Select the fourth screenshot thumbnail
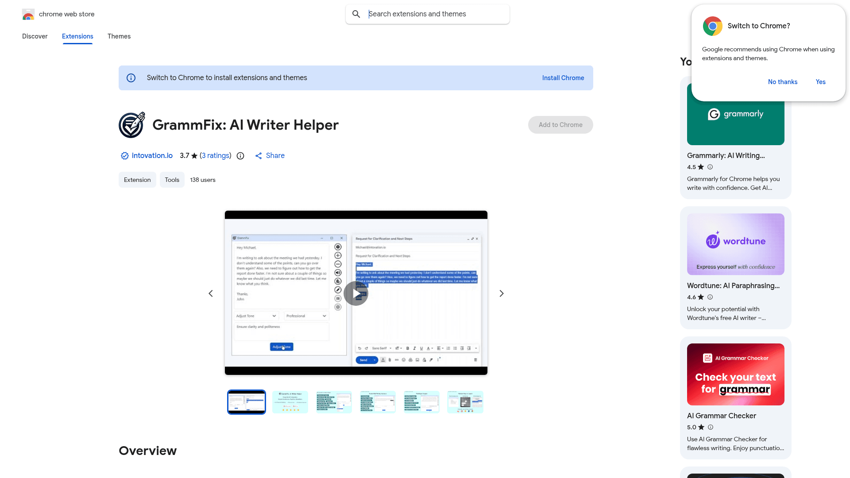Image resolution: width=850 pixels, height=478 pixels. pyautogui.click(x=378, y=402)
